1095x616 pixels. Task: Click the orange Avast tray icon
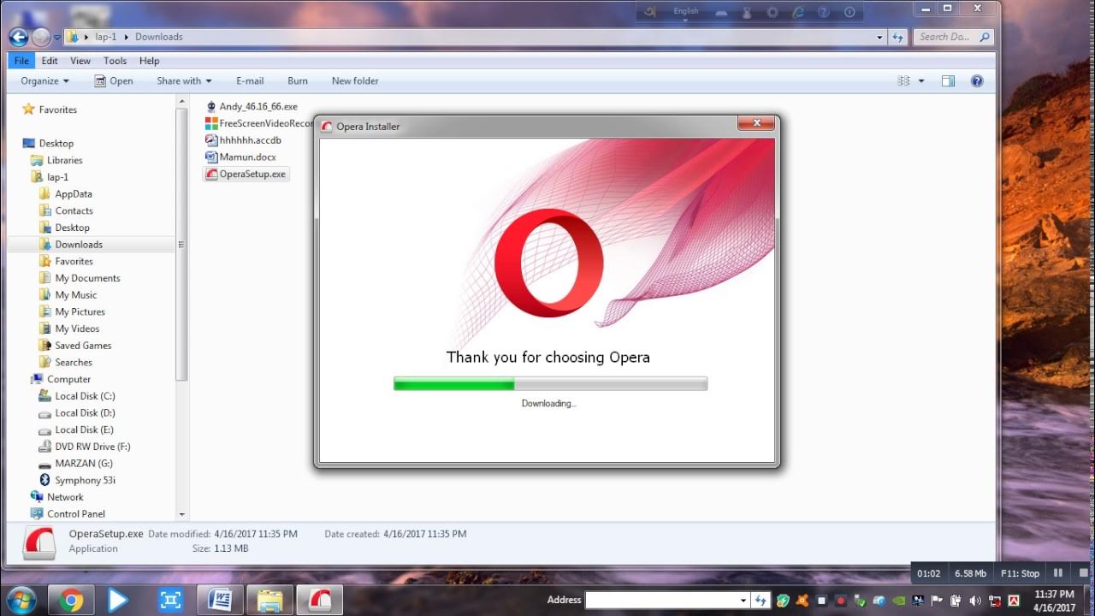[802, 601]
